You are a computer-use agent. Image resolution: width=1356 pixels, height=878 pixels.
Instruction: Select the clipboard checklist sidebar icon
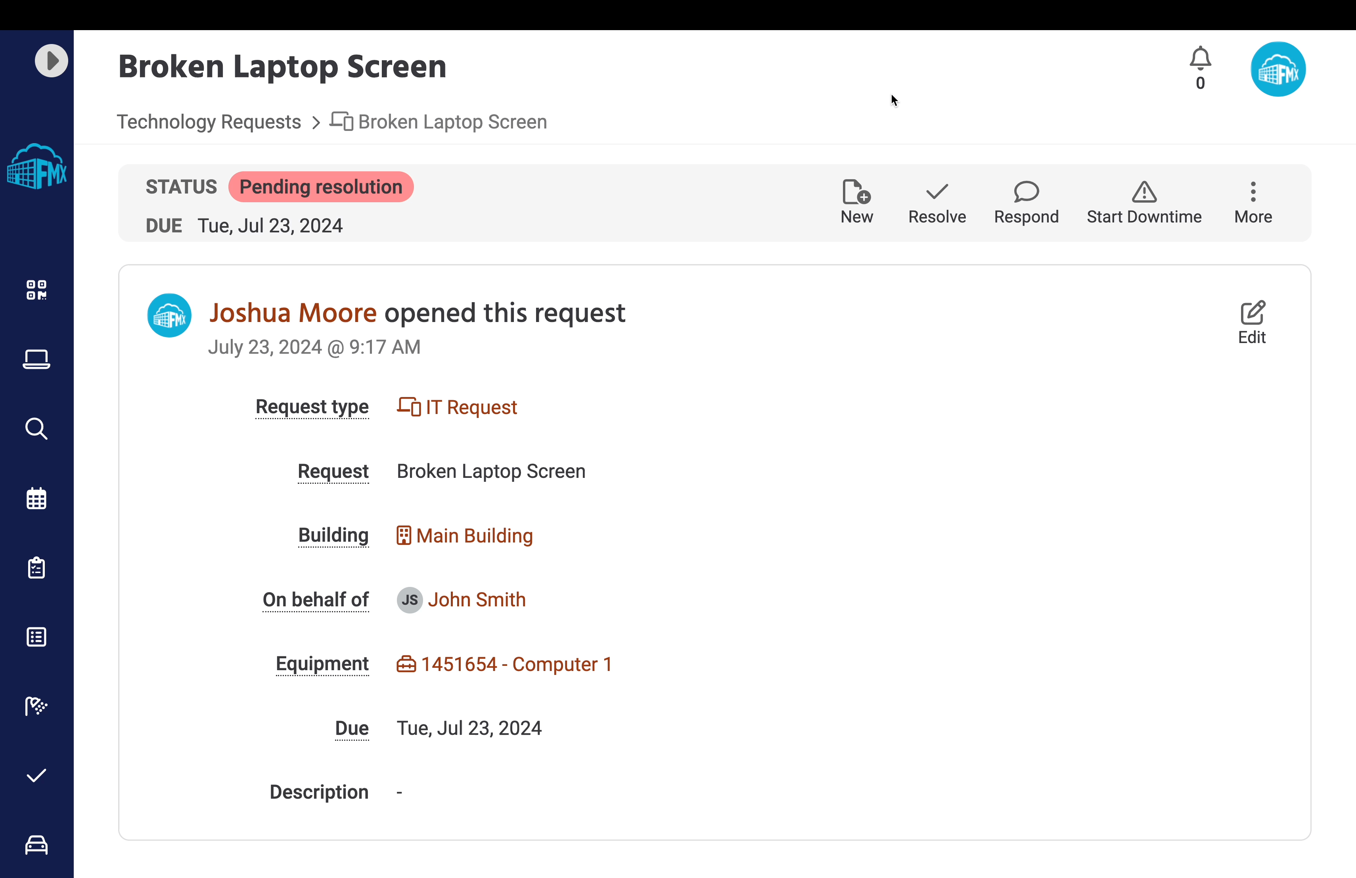36,567
